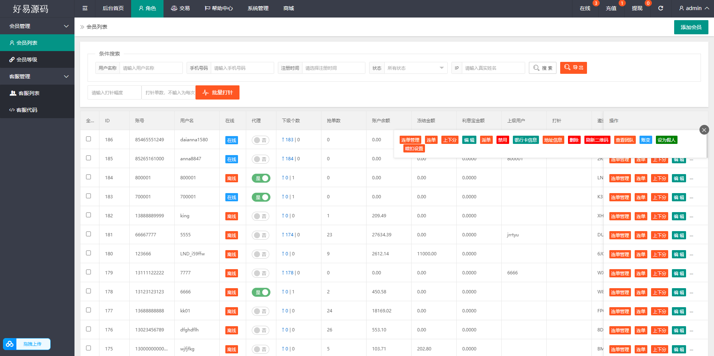Toggle agent switch for user daianna1580
The height and width of the screenshot is (356, 714).
click(260, 140)
